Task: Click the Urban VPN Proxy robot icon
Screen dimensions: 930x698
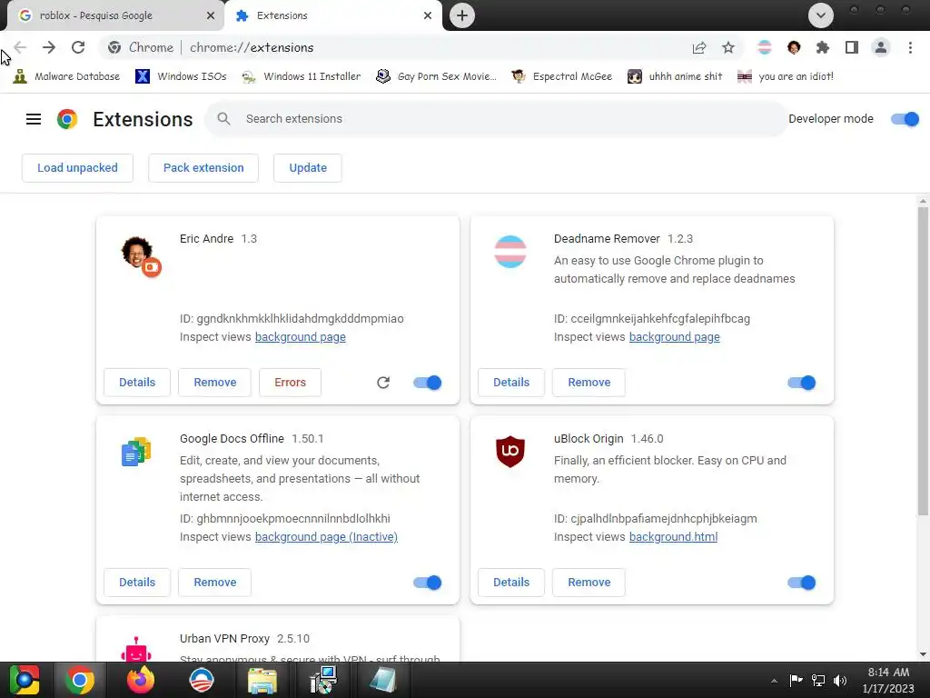Action: pyautogui.click(x=136, y=650)
